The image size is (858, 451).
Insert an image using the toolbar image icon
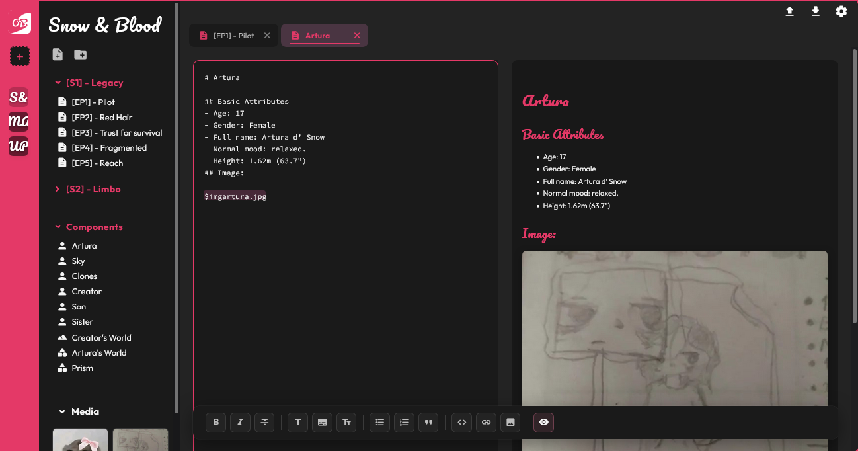tap(510, 422)
